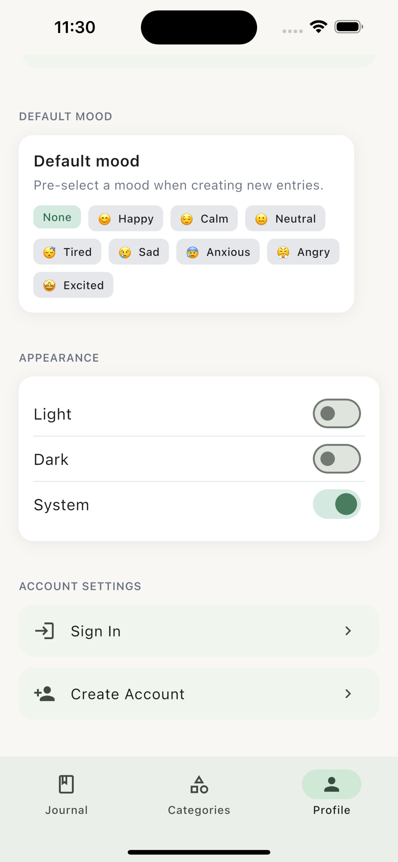398x862 pixels.
Task: Expand Sign In via its chevron
Action: [x=348, y=631]
